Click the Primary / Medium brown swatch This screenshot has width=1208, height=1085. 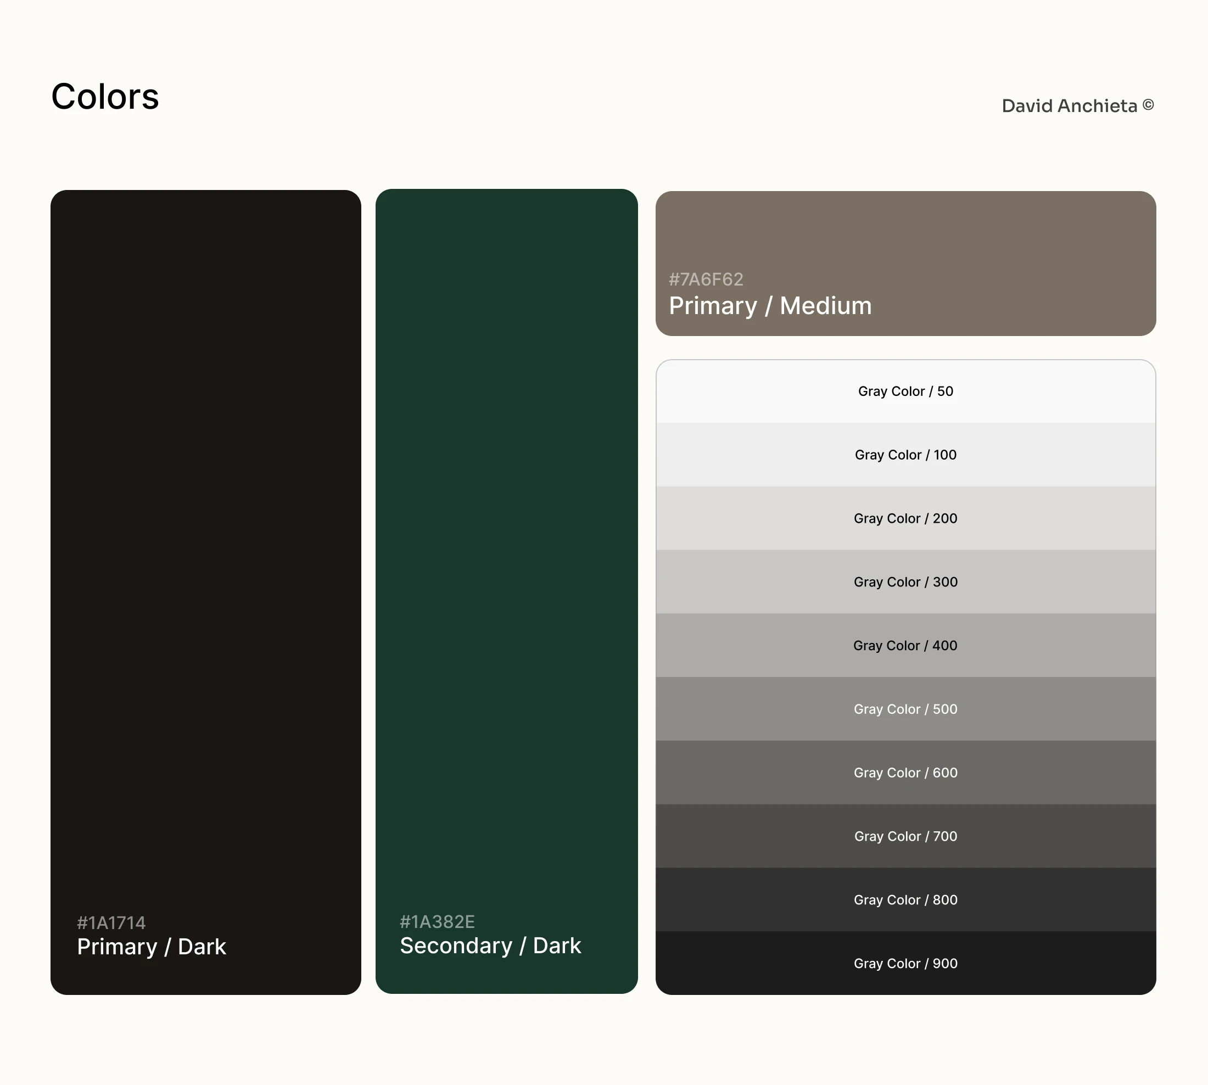905,264
